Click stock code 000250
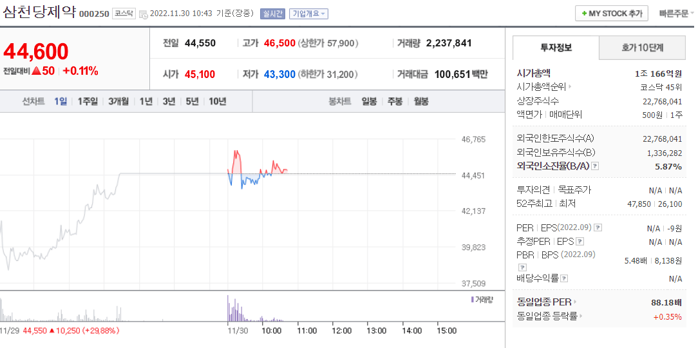Screen dimensions: 698x348 94,14
